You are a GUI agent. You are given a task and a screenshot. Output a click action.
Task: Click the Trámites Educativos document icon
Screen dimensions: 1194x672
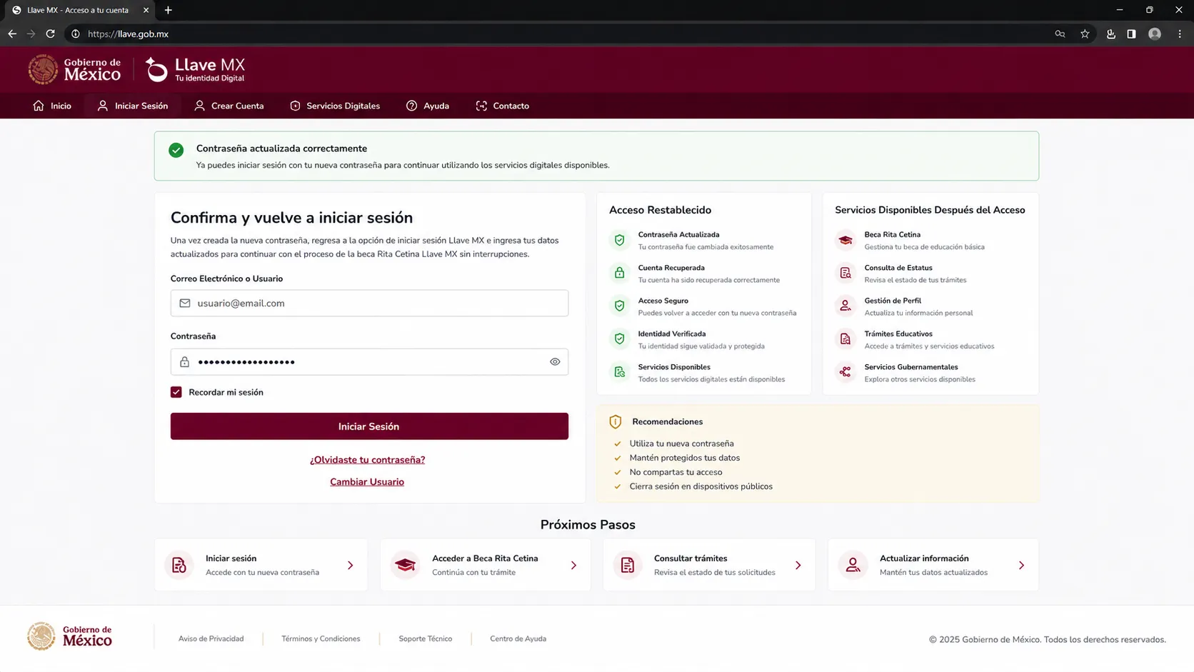(x=846, y=339)
